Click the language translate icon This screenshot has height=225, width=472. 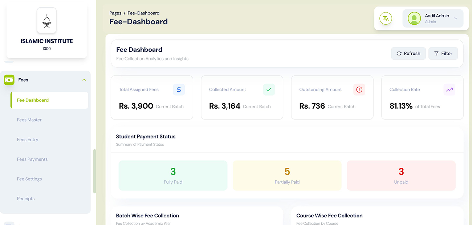386,18
